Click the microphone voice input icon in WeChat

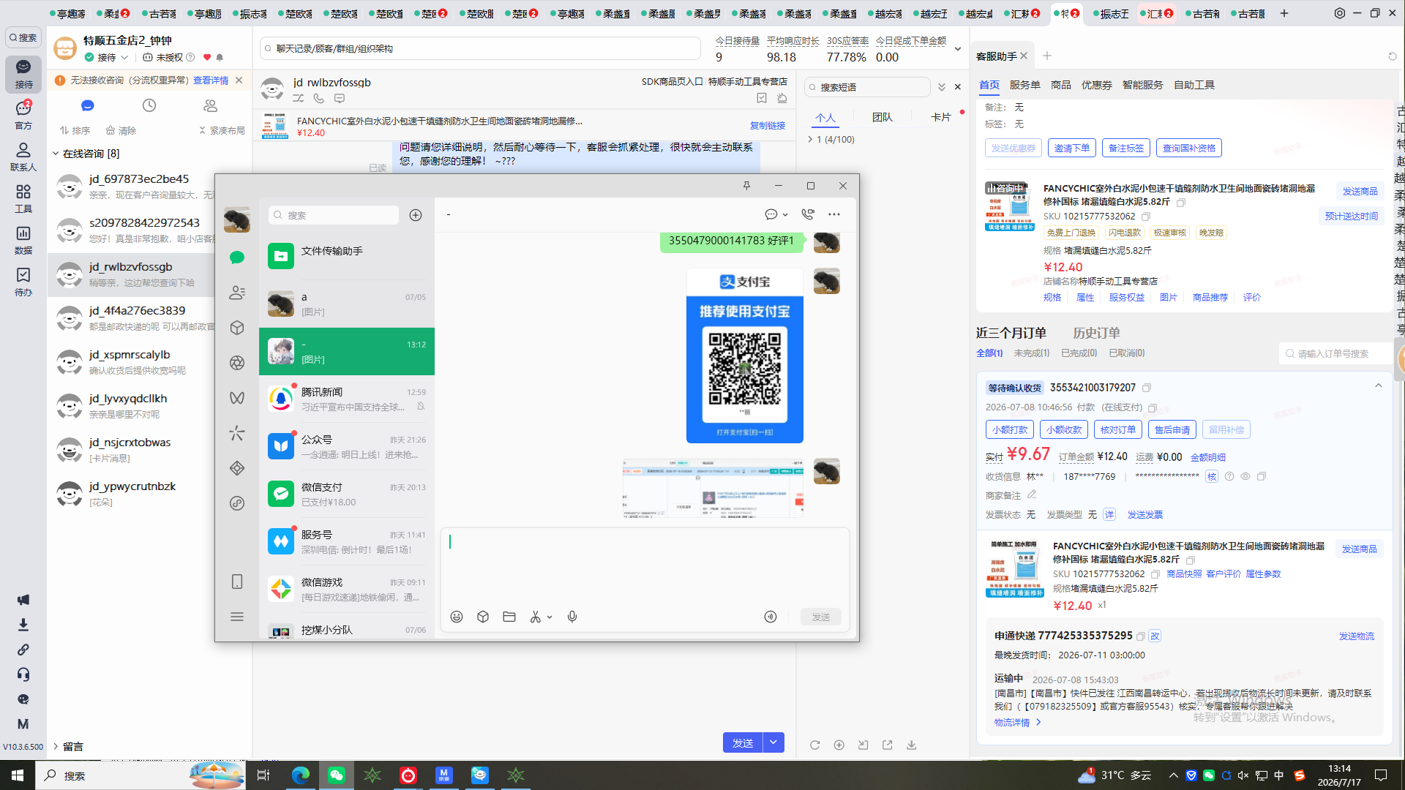pos(572,617)
